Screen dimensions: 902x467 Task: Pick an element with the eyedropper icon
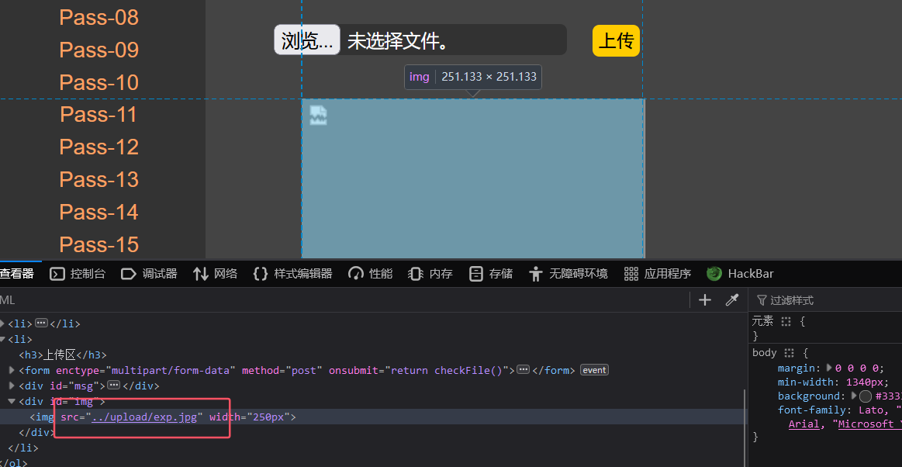tap(731, 299)
